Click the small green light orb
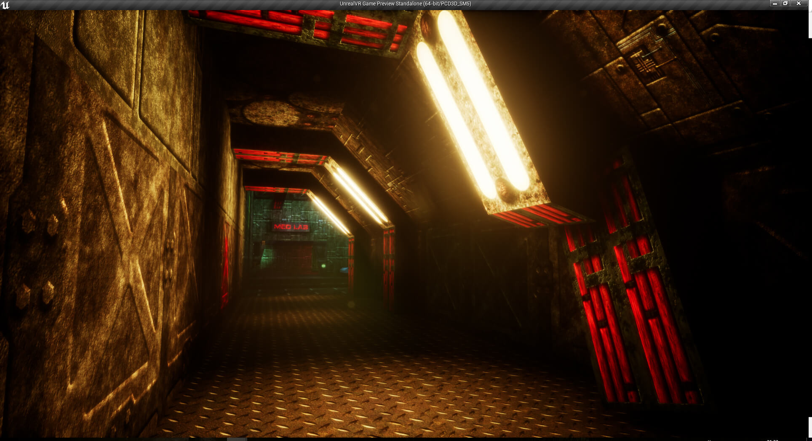This screenshot has height=441, width=812. coord(323,266)
